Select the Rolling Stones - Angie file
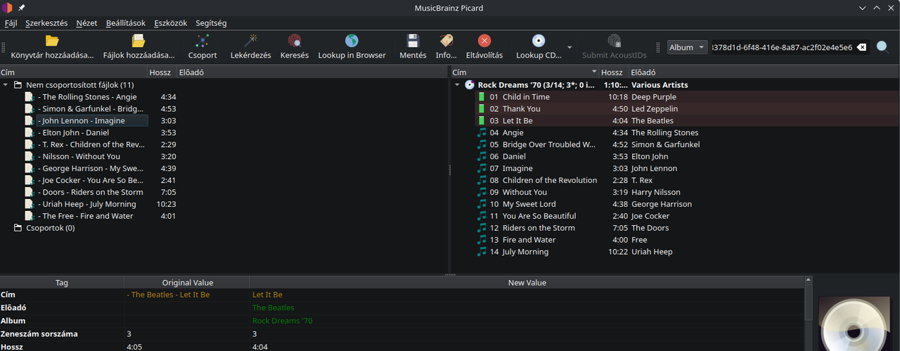The height and width of the screenshot is (351, 900). coord(87,96)
